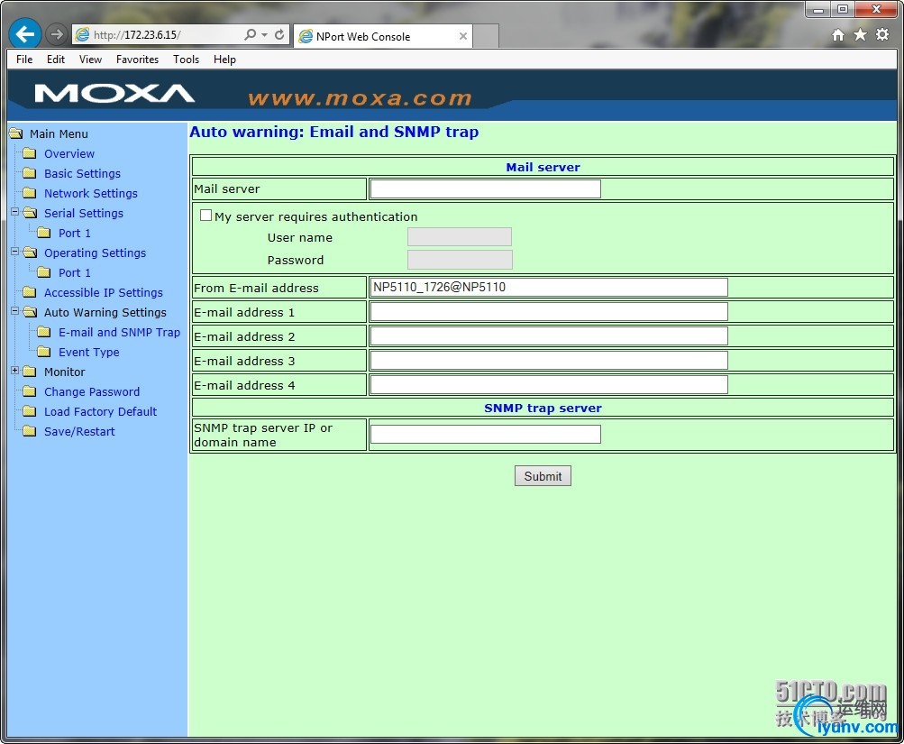
Task: Refresh the page with reload icon
Action: pos(279,34)
